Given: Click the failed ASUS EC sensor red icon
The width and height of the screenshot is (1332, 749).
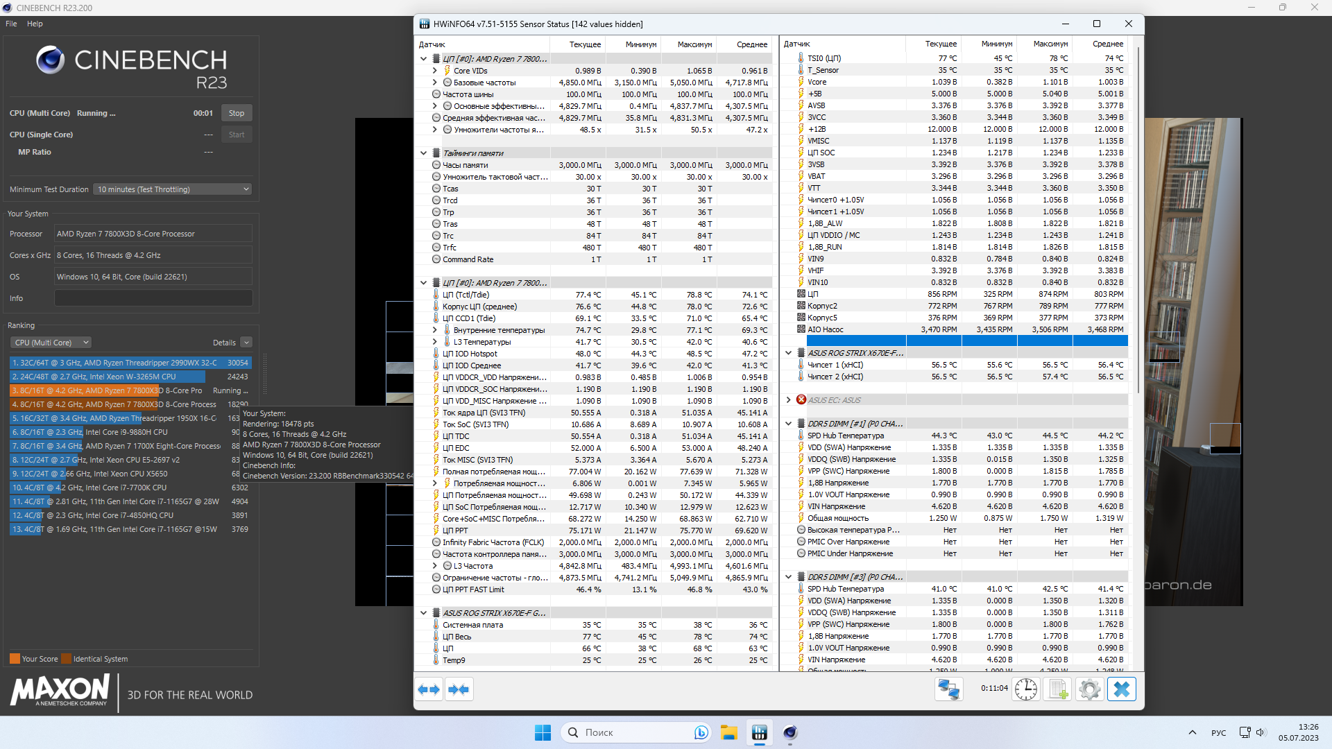Looking at the screenshot, I should tap(801, 400).
